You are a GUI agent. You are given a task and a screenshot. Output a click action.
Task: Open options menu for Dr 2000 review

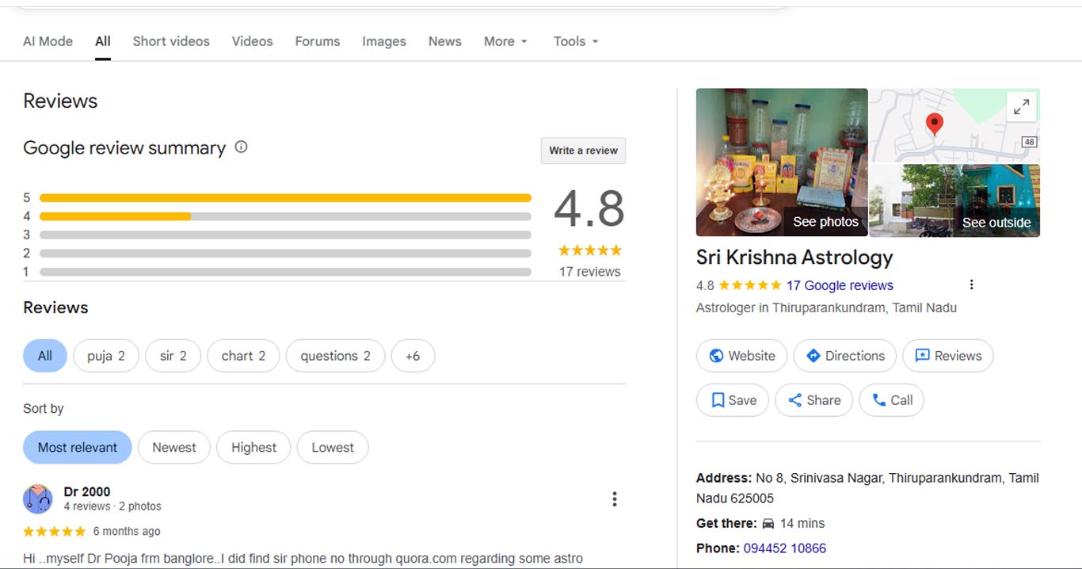click(615, 499)
